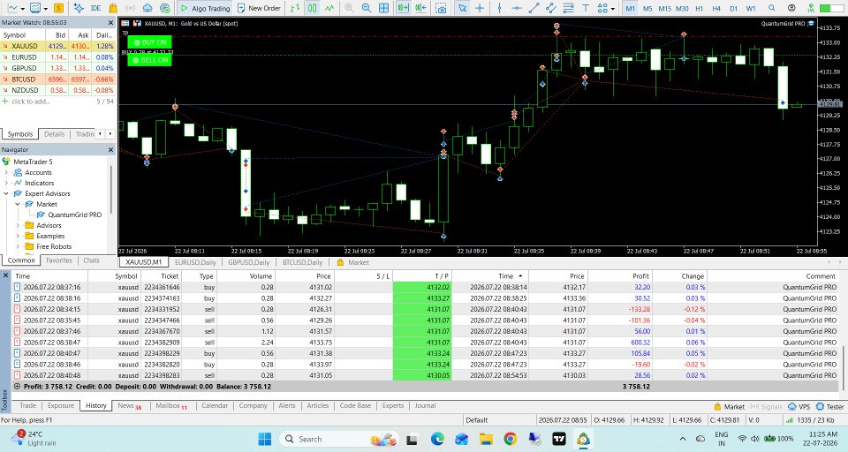The height and width of the screenshot is (452, 848).
Task: Select the M15 timeframe
Action: [664, 8]
